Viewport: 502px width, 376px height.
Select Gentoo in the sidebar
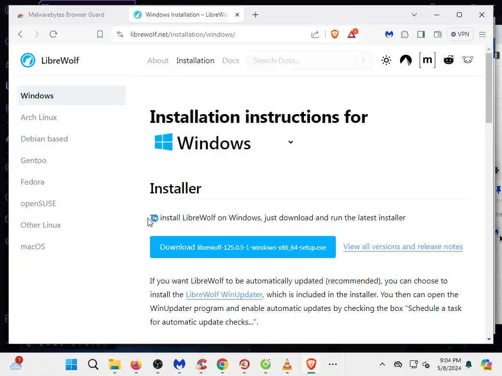pyautogui.click(x=34, y=160)
